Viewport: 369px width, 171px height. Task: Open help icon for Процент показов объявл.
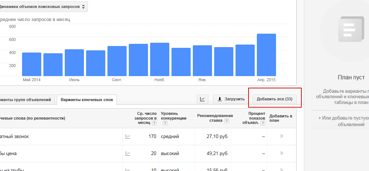click(x=263, y=123)
